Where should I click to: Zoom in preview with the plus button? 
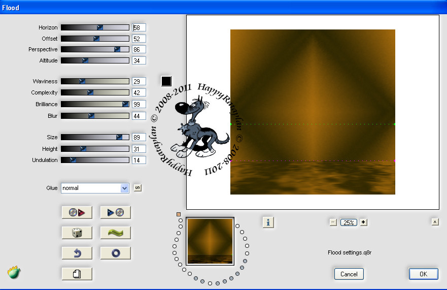click(x=363, y=222)
